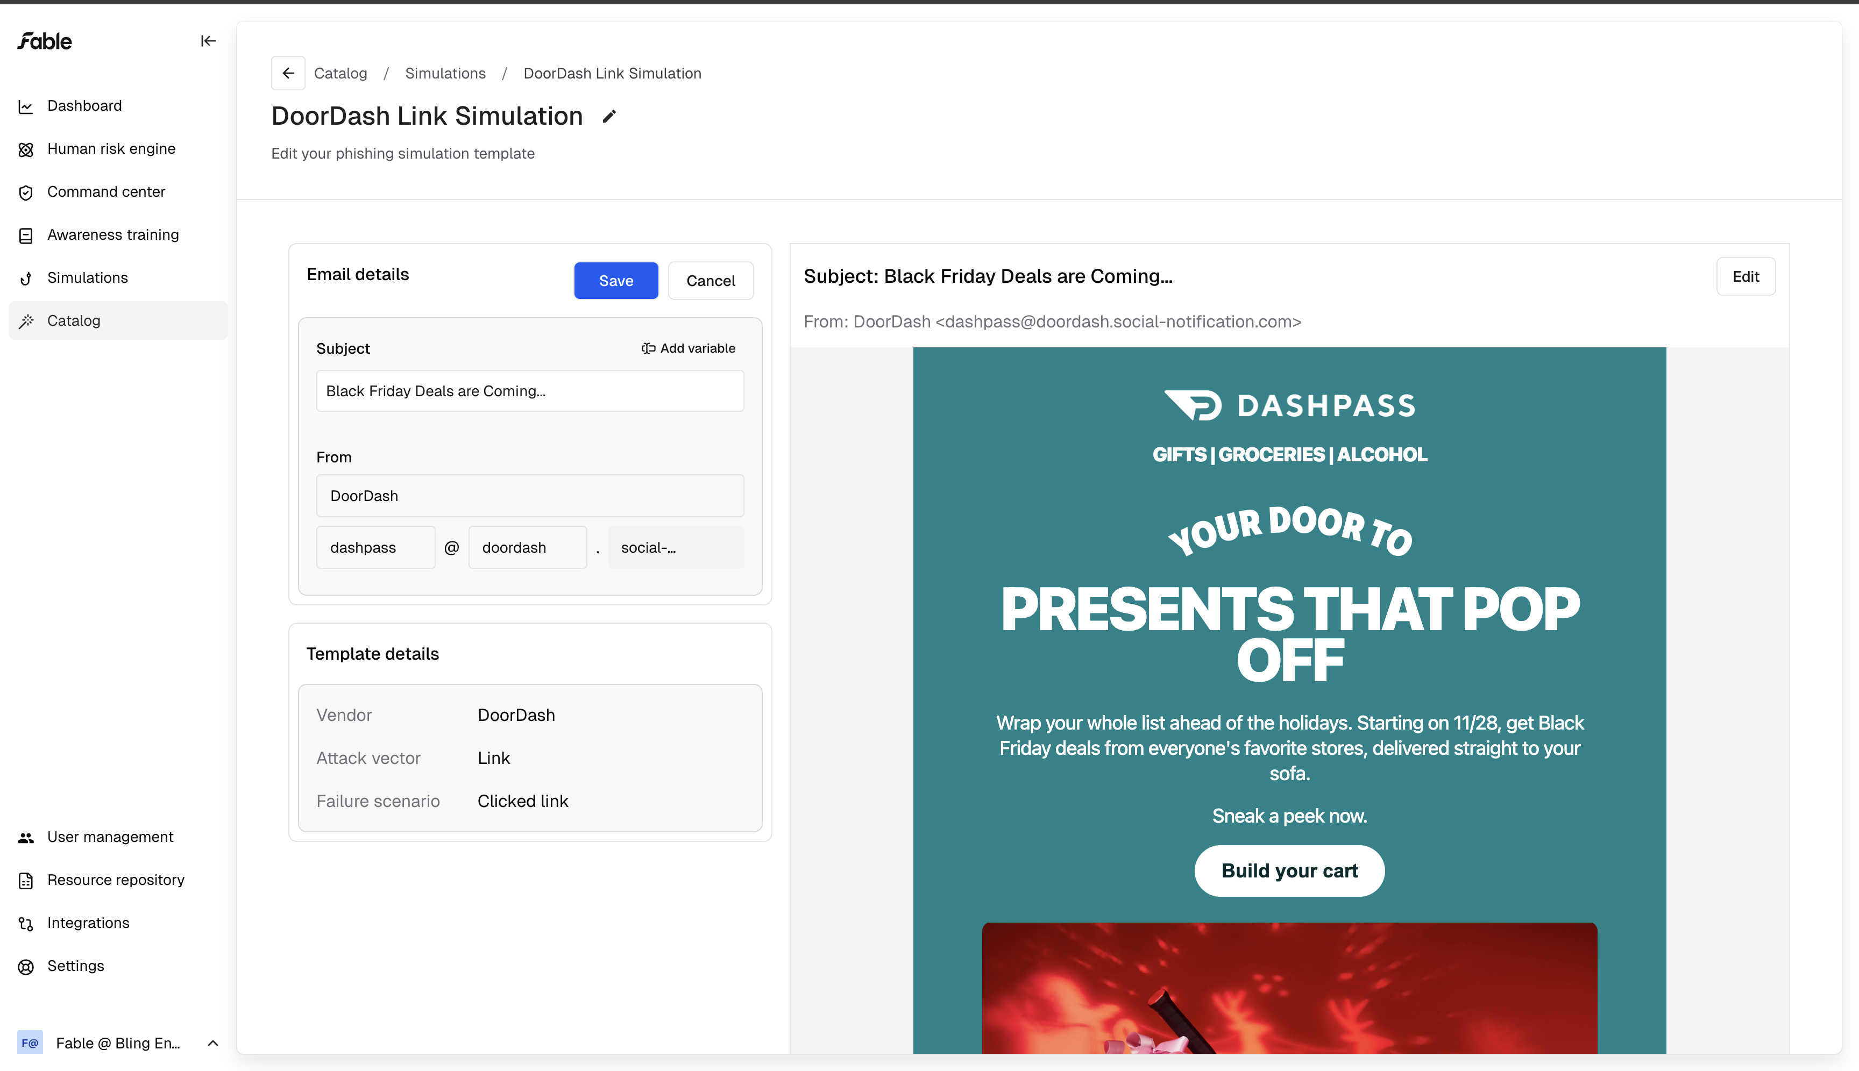Click the DashPass logo in email preview

click(1289, 405)
